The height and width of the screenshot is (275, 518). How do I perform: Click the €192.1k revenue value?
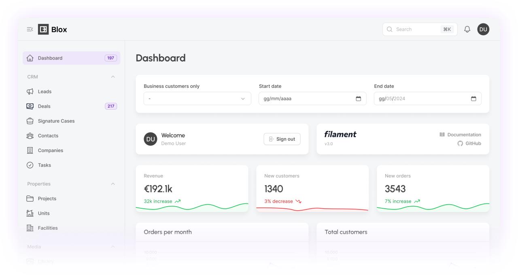[158, 189]
